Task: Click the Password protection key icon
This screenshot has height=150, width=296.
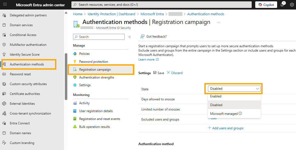Action: click(75, 62)
